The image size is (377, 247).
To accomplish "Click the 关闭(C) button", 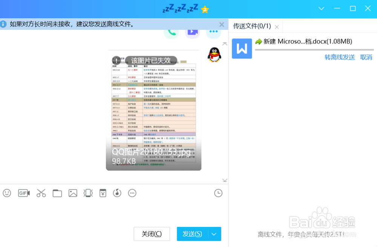I will click(152, 234).
